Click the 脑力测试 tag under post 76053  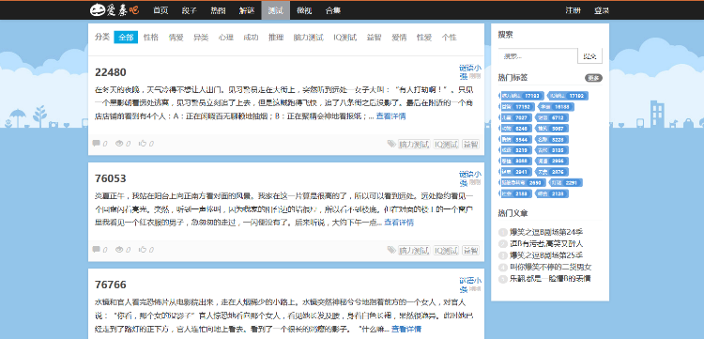click(x=414, y=250)
